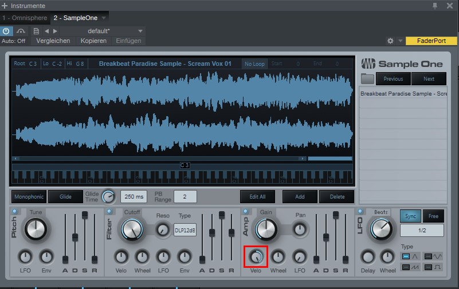The height and width of the screenshot is (289, 459).
Task: Click the Tune knob
Action: click(36, 229)
